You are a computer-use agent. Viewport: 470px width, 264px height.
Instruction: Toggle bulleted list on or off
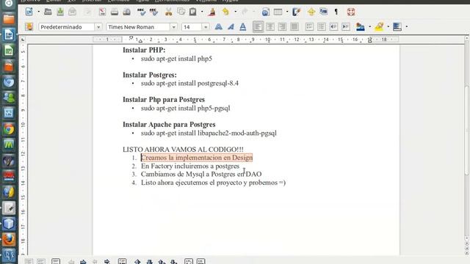(x=322, y=26)
